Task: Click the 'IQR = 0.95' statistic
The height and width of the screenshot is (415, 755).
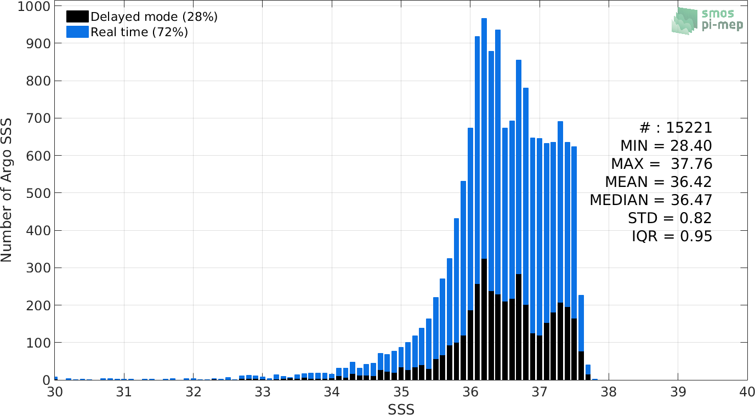Action: coord(672,236)
